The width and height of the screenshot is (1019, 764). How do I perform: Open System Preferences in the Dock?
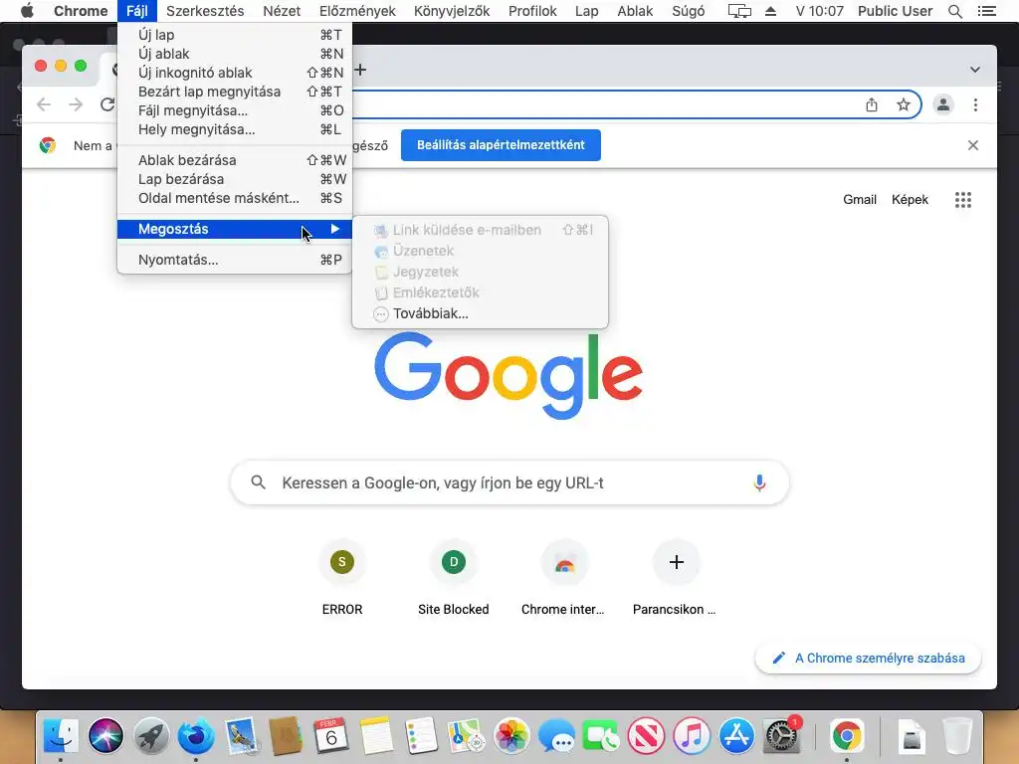[781, 735]
